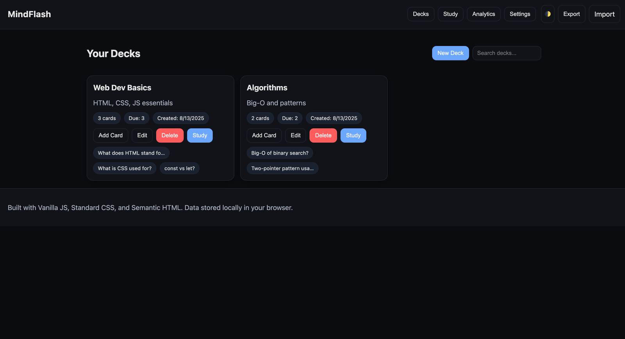Add Card to the Algorithms deck
This screenshot has height=339, width=625.
coord(264,135)
